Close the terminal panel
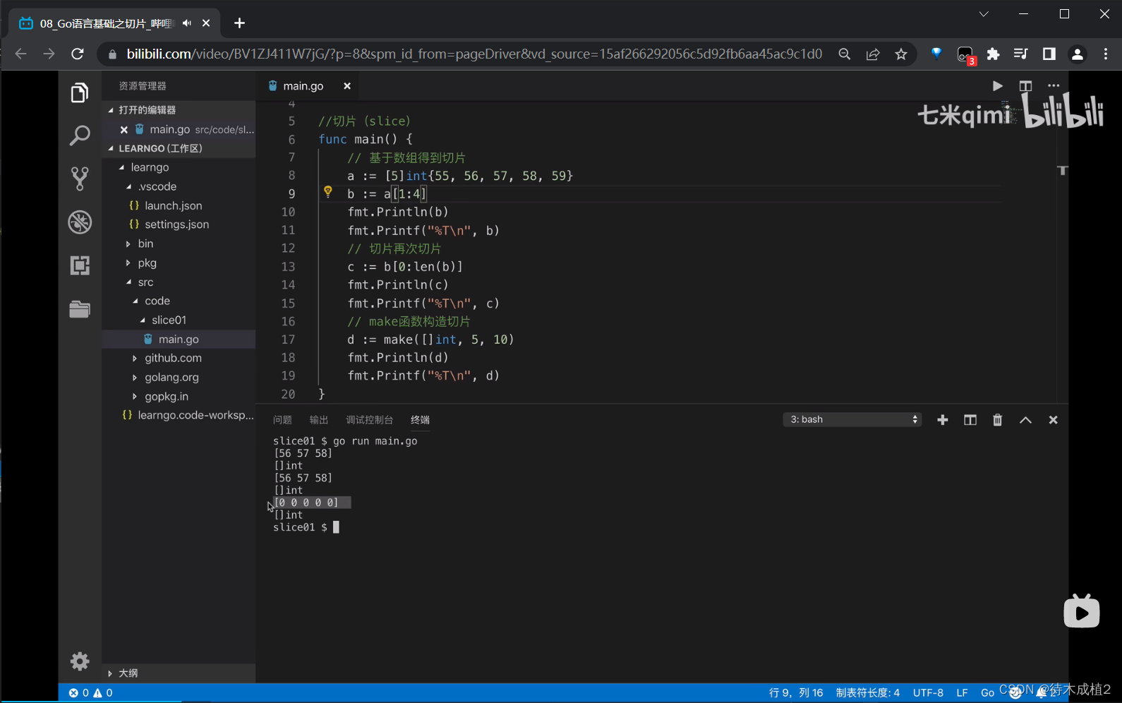Image resolution: width=1122 pixels, height=703 pixels. tap(1054, 420)
